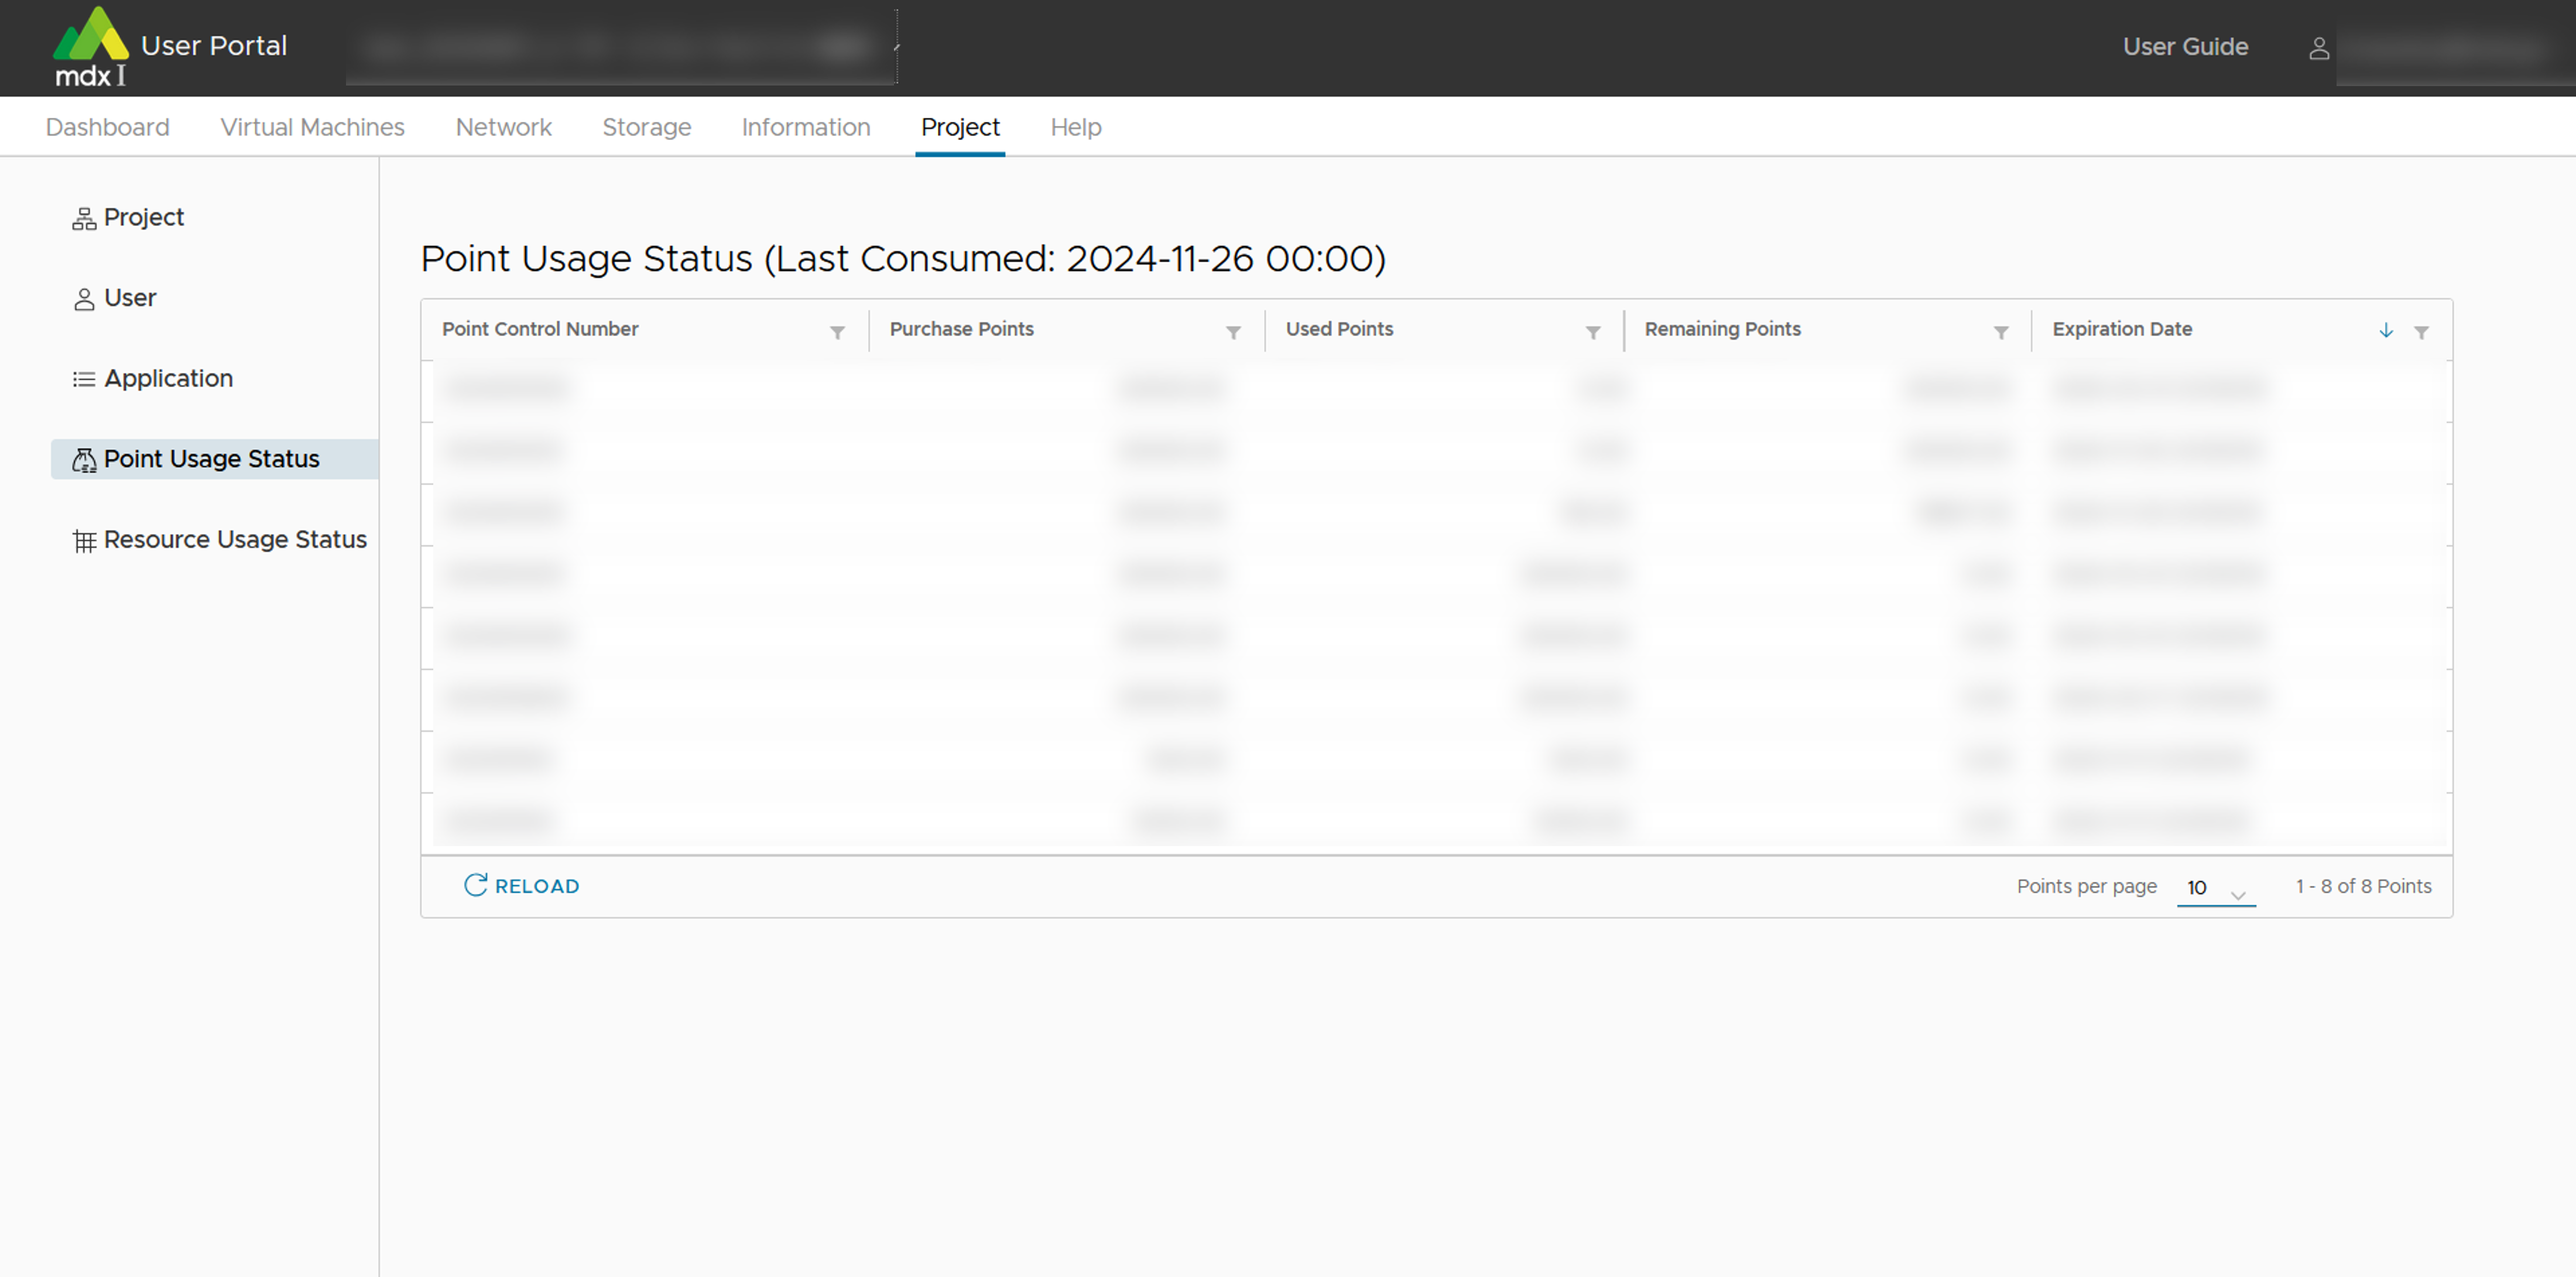The image size is (2576, 1277).
Task: Filter the Point Control Number column
Action: tap(837, 332)
